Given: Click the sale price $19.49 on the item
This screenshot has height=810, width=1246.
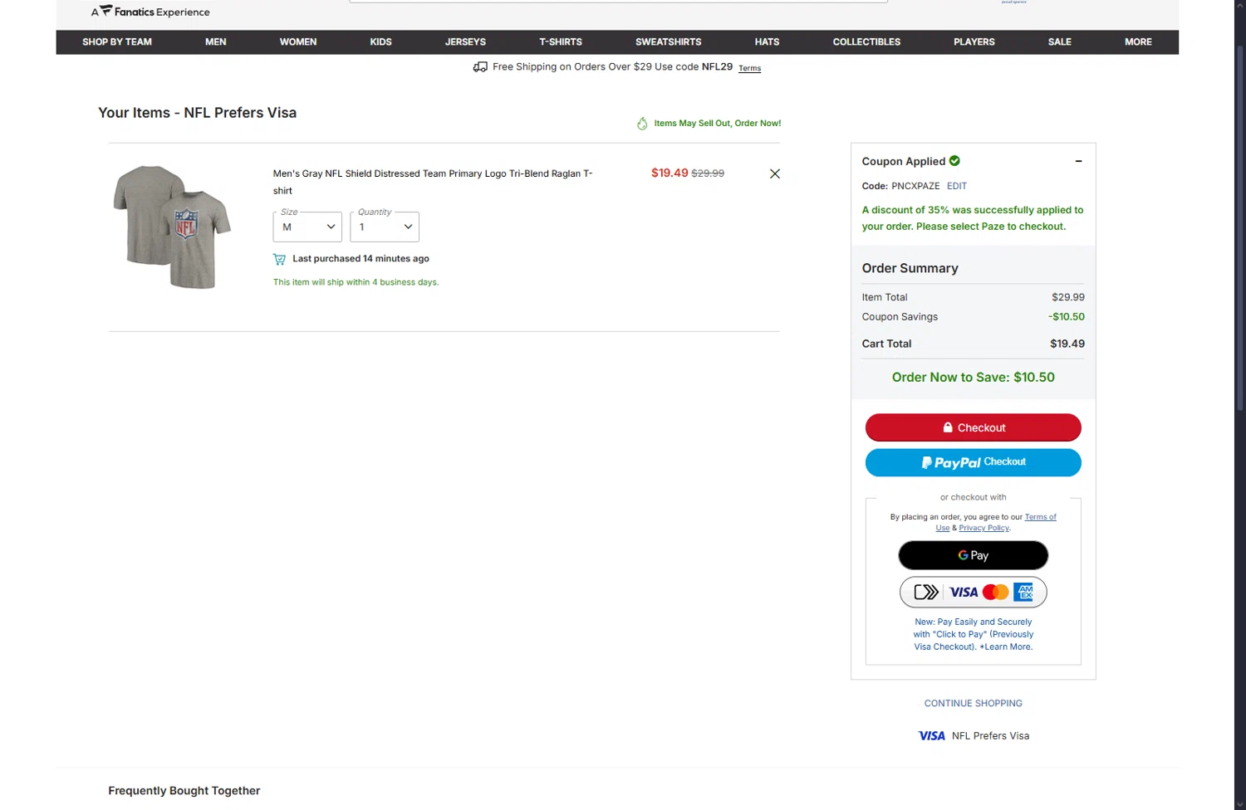Looking at the screenshot, I should 670,173.
